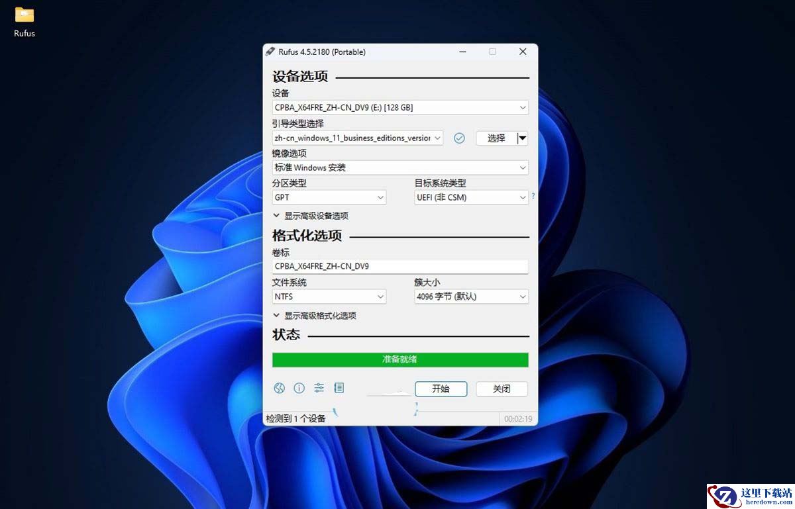Open the 簇大小 cluster size dropdown
This screenshot has width=795, height=509.
471,297
